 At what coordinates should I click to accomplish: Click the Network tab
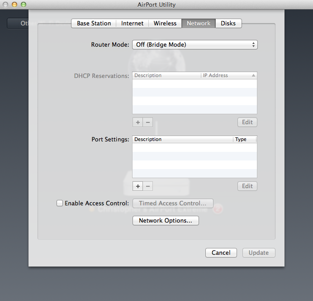199,24
